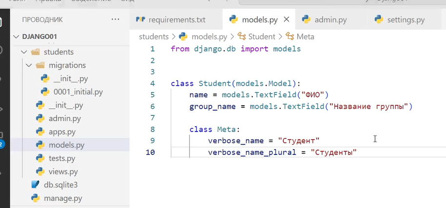Open tests.py from the file tree
The width and height of the screenshot is (446, 208).
click(x=61, y=158)
